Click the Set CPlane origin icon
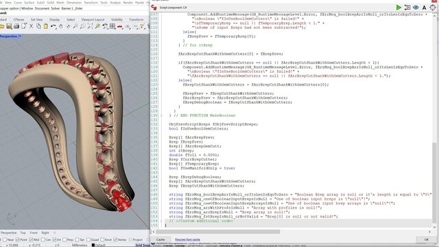 click(x=128, y=26)
